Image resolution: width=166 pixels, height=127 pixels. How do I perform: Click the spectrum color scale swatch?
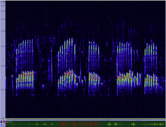3,122
